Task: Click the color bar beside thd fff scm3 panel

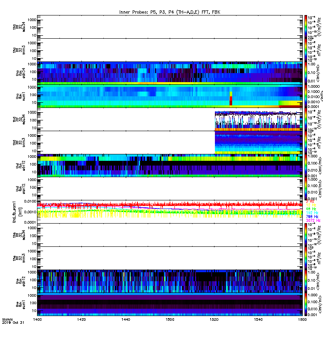Action: [x=306, y=142]
